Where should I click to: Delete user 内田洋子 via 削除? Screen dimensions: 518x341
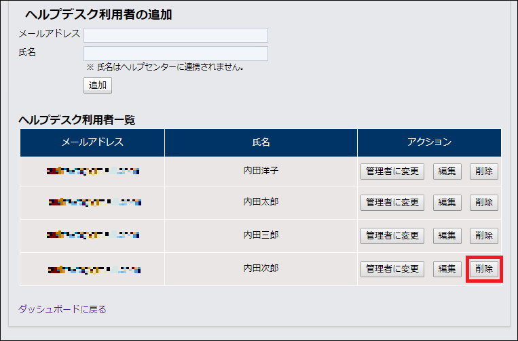point(484,171)
